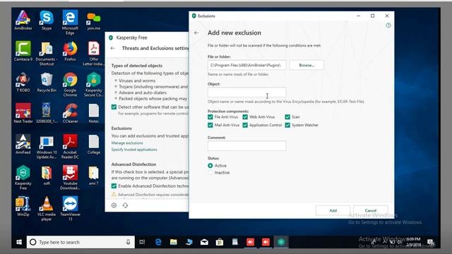Image resolution: width=452 pixels, height=254 pixels.
Task: Select the Active status option
Action: [x=210, y=166]
